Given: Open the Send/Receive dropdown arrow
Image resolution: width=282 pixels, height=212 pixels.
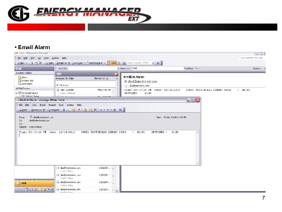Looking at the screenshot, I should (x=105, y=63).
